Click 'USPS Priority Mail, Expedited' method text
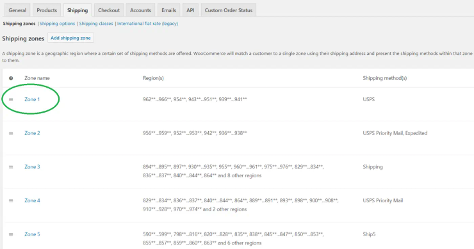The width and height of the screenshot is (474, 249). pyautogui.click(x=395, y=133)
